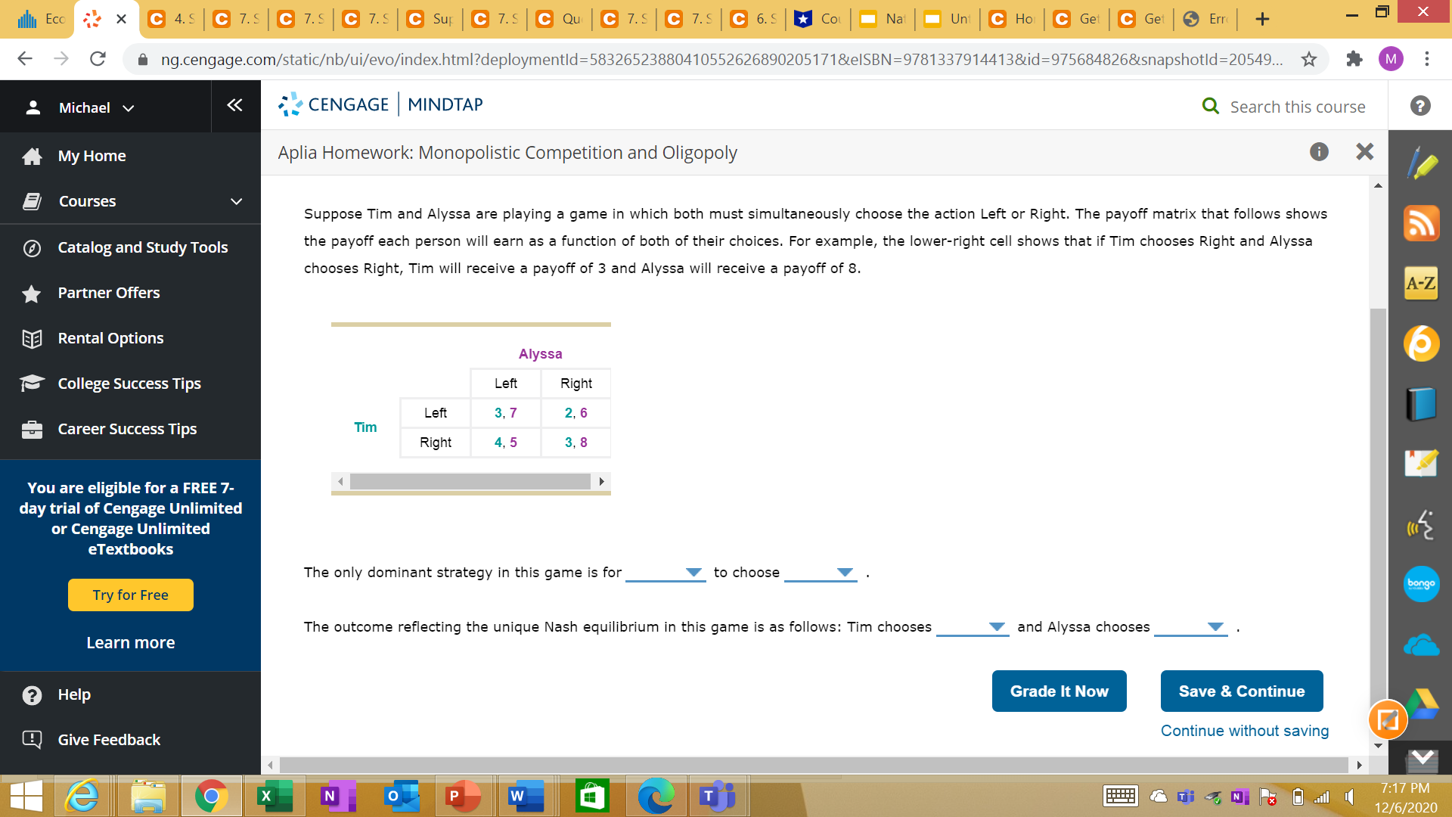The image size is (1452, 817).
Task: Click the collapse sidebar chevron arrow
Action: click(x=234, y=107)
